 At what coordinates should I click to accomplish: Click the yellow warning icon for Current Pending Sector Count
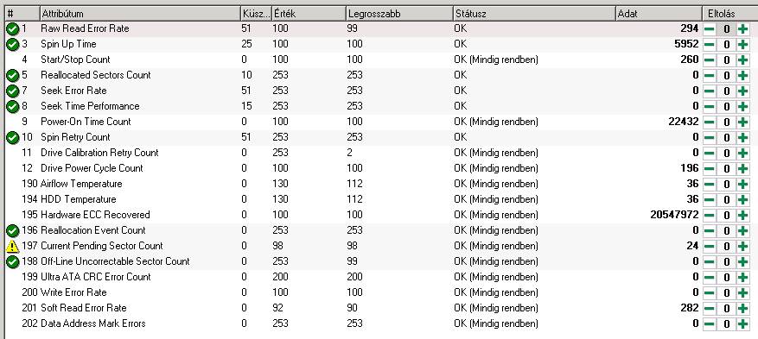[12, 247]
